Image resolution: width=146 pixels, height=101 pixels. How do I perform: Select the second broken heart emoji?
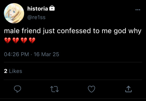pyautogui.click(x=16, y=40)
